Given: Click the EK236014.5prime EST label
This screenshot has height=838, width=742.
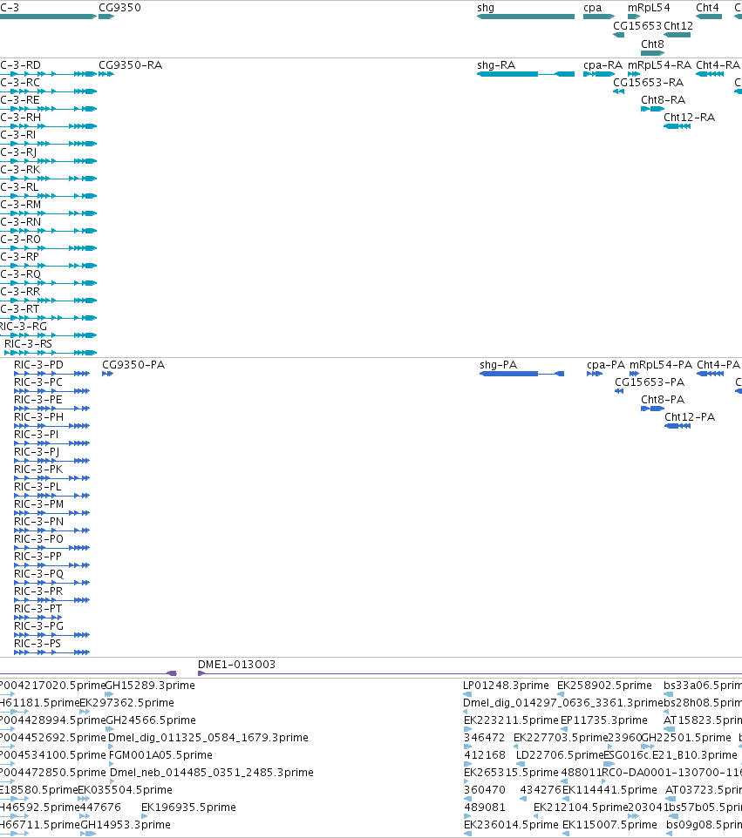Looking at the screenshot, I should tap(512, 825).
